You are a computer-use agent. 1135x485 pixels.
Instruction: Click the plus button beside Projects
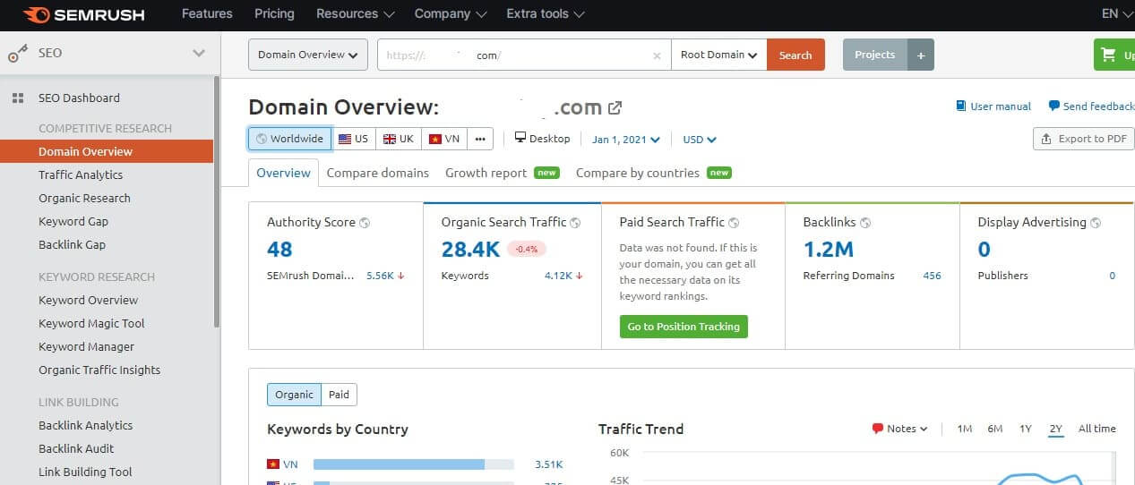coord(920,55)
